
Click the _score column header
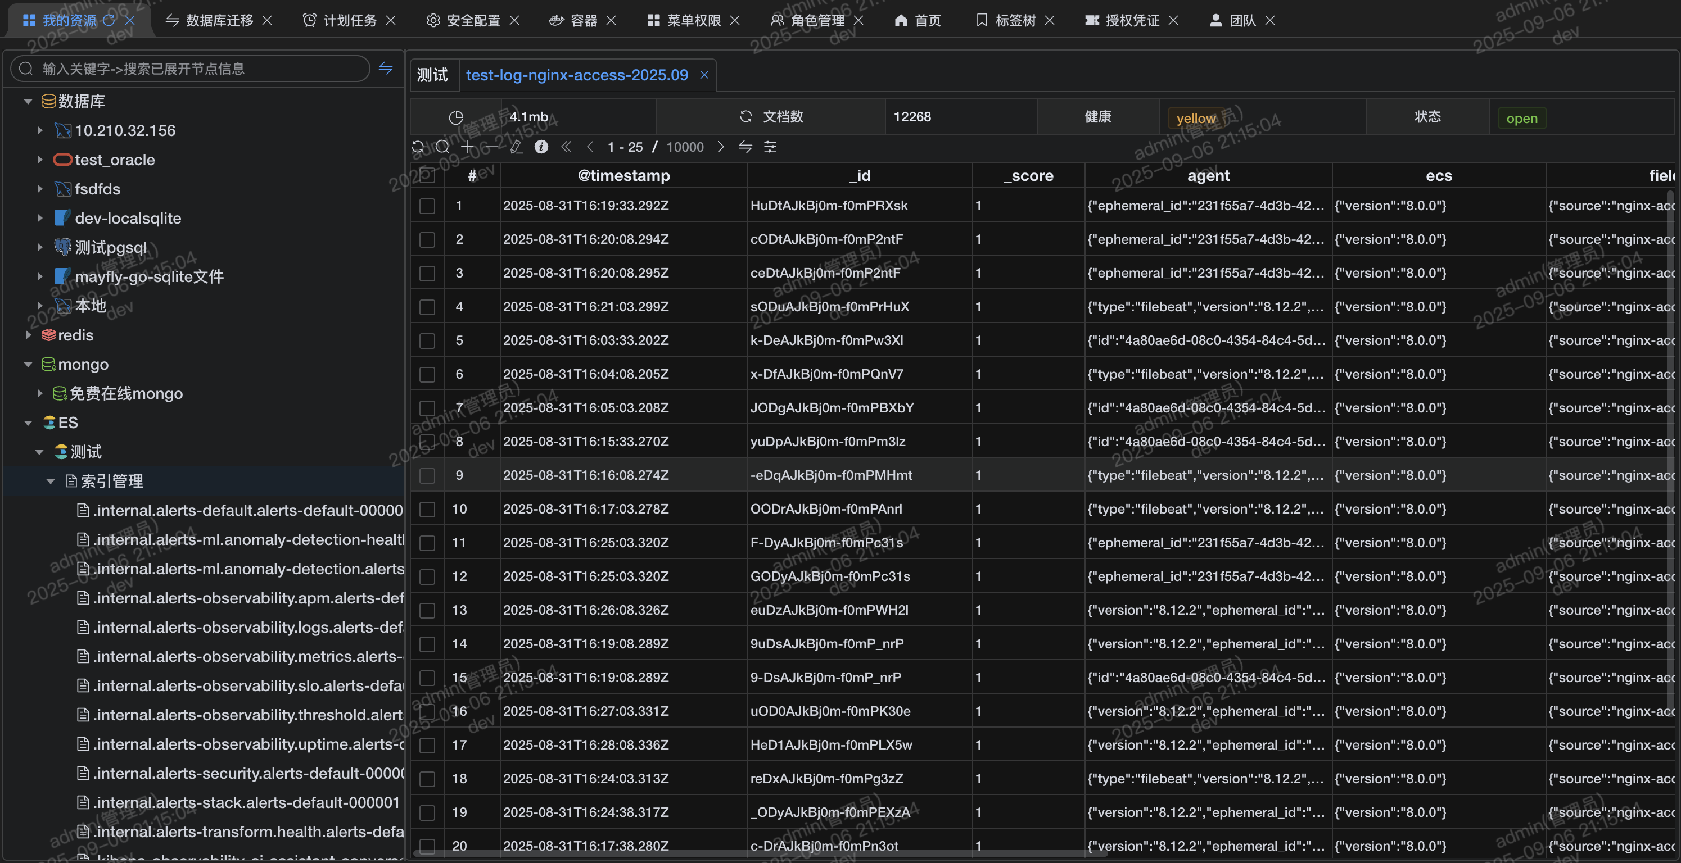coord(1028,175)
